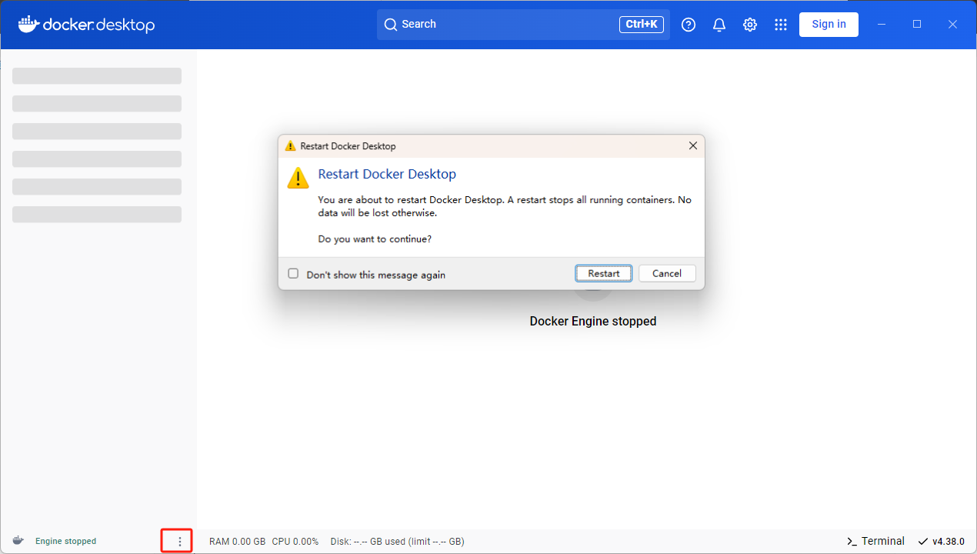Viewport: 977px width, 554px height.
Task: Click the RAM usage indicator
Action: 237,541
